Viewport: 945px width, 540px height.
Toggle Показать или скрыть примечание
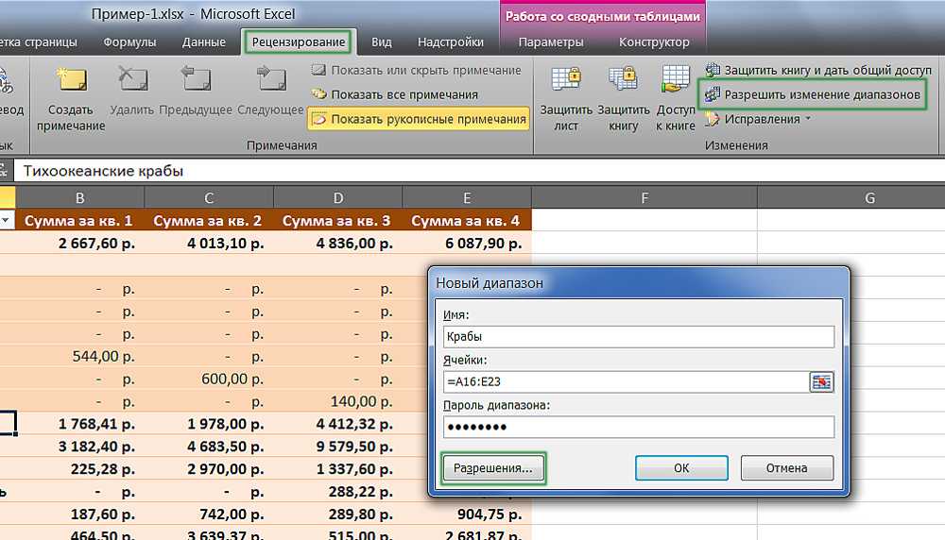pos(416,70)
